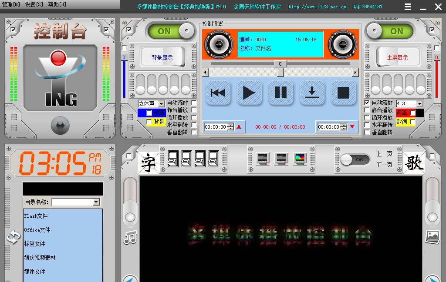Screen dimensions: 446x282
Task: Click the refresh arrows icon beside the file list
Action: (13, 237)
